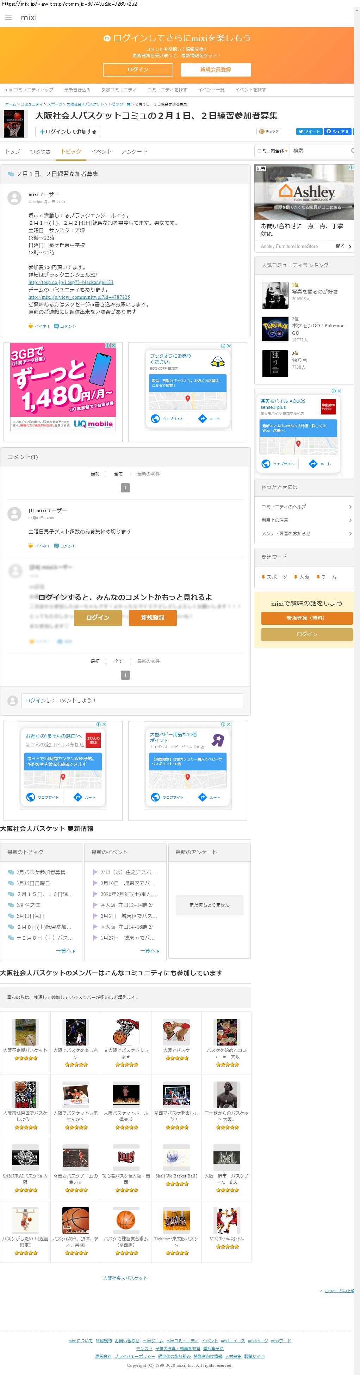360x1375 pixels.
Task: Click the search magnifier icon
Action: pyautogui.click(x=352, y=151)
